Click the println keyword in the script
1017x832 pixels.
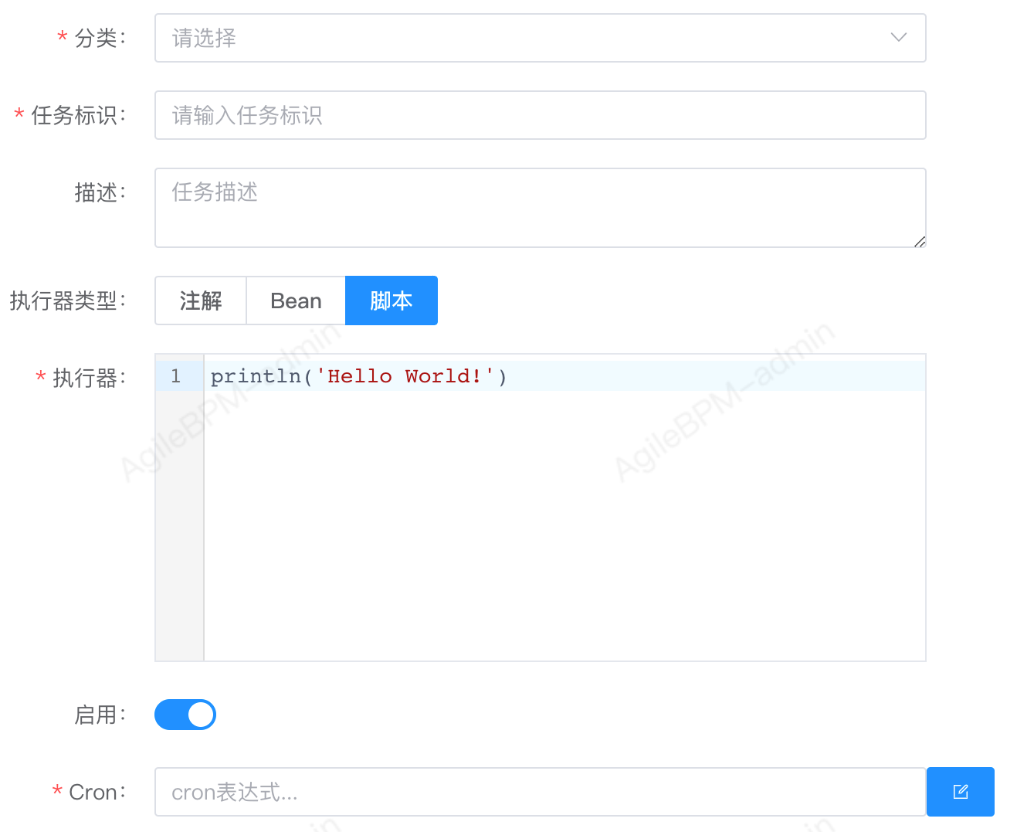point(255,376)
